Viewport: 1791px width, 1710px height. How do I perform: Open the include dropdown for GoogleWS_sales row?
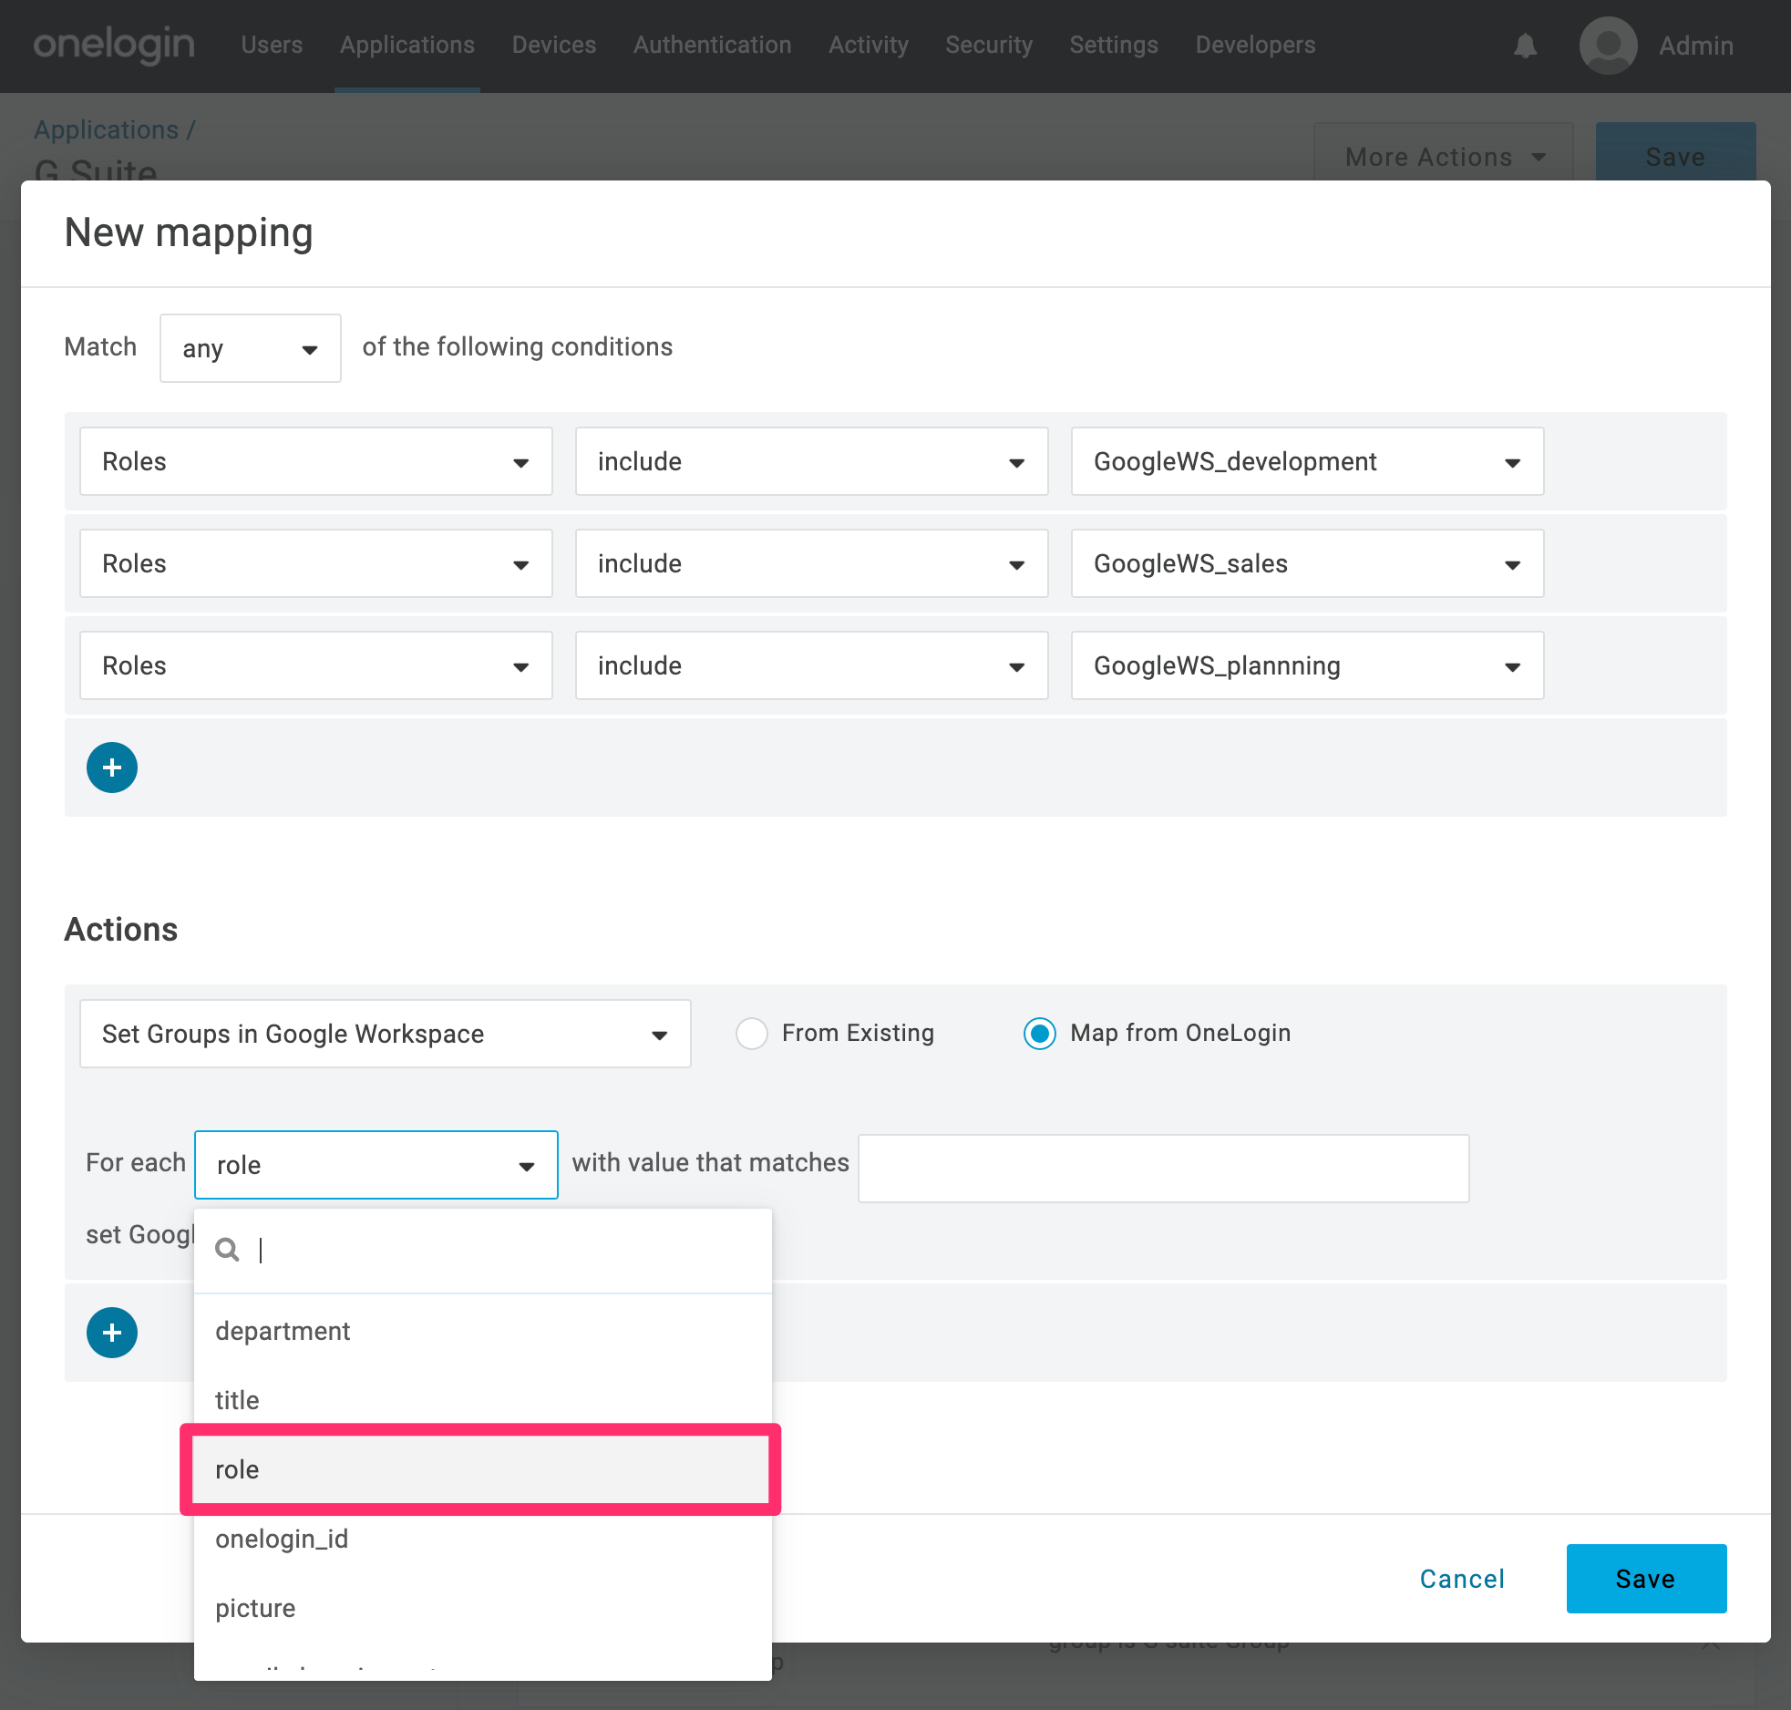[812, 563]
